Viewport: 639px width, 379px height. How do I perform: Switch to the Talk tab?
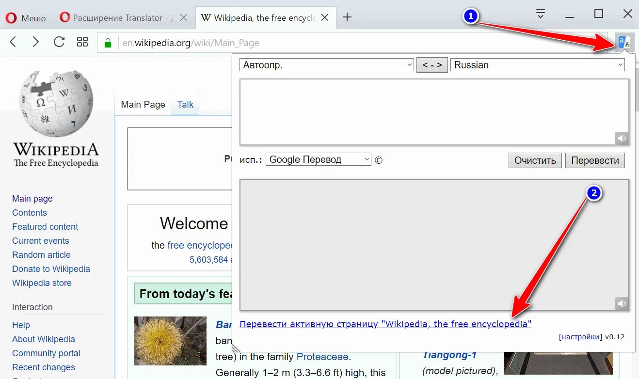(x=185, y=105)
